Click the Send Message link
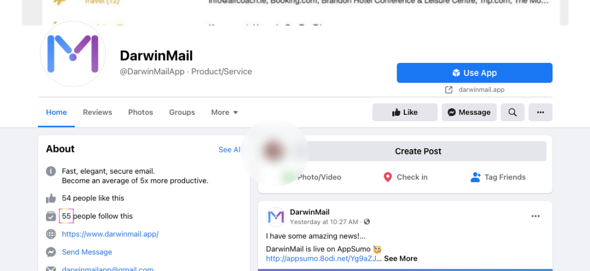This screenshot has width=590, height=271. (x=87, y=252)
